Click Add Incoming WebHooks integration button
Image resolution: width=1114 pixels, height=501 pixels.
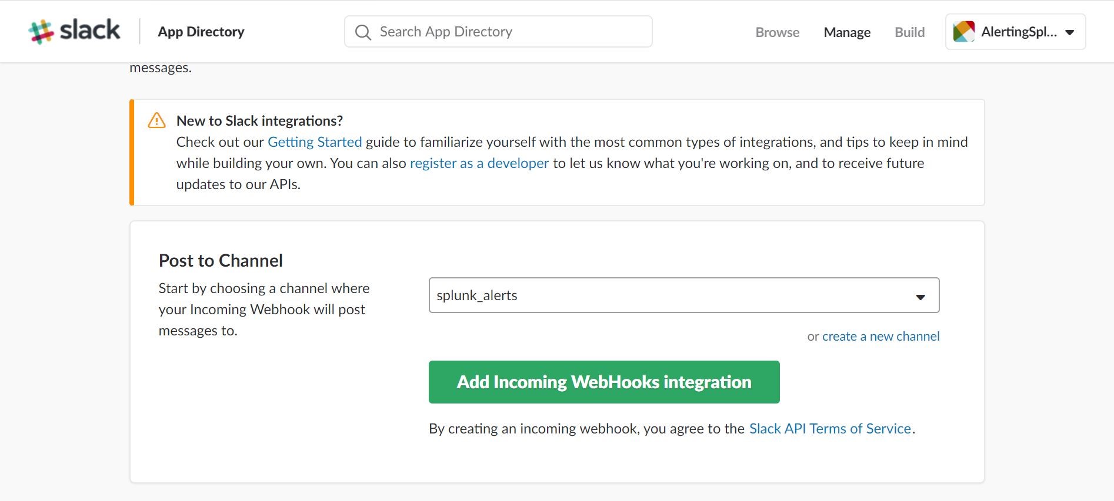[x=604, y=382]
